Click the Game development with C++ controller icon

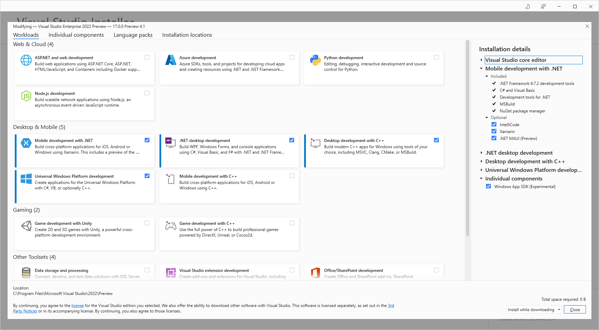tap(171, 226)
